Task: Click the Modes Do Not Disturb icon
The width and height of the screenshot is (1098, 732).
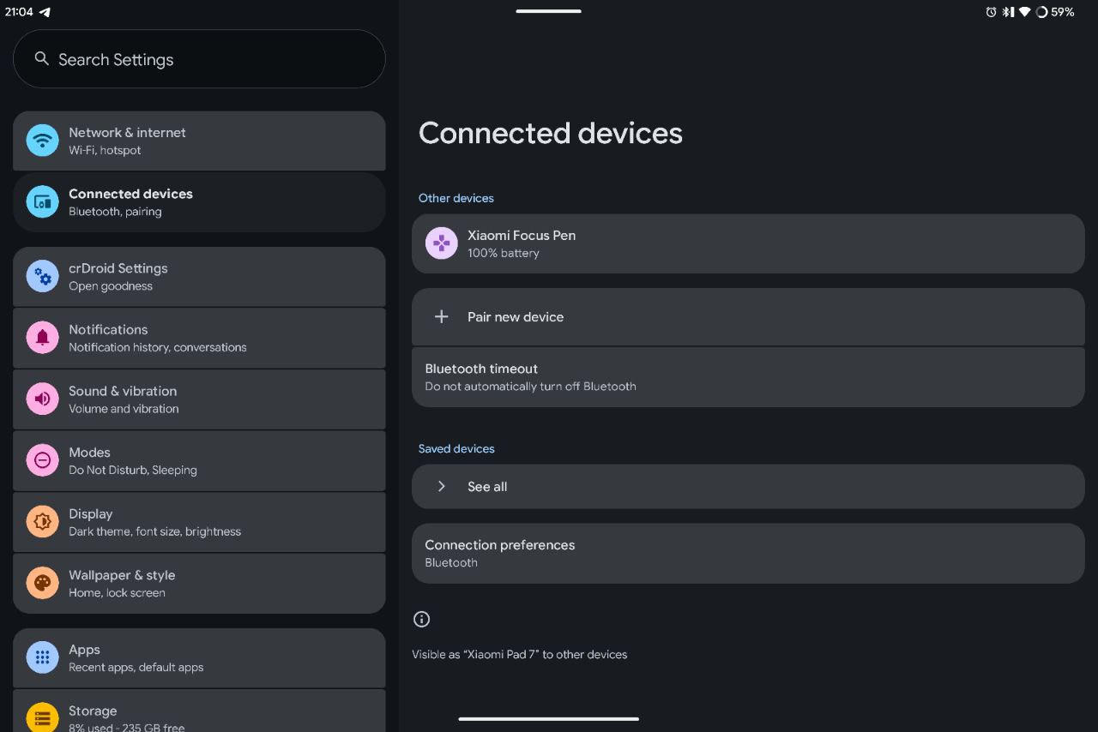Action: point(42,460)
